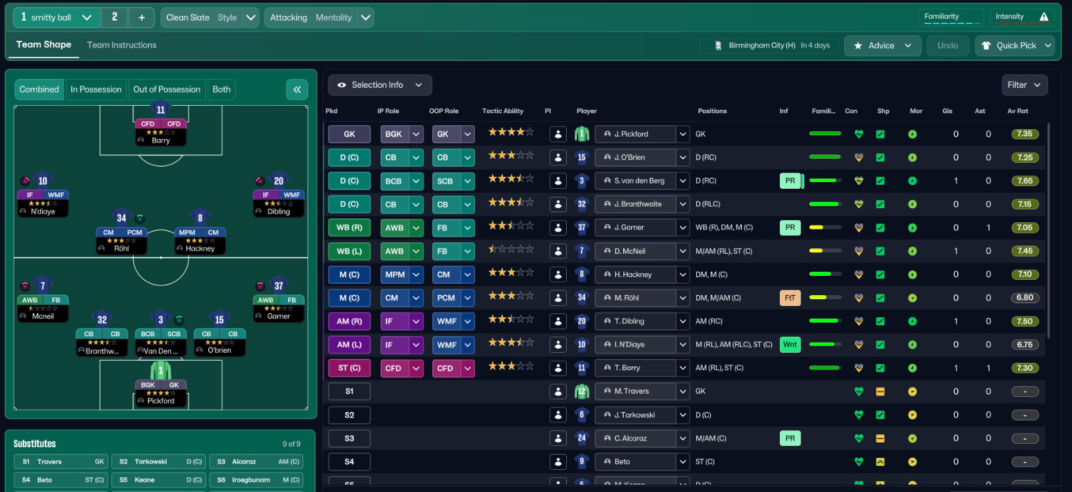Click the number 1 Pickford shirt on pitch

pyautogui.click(x=161, y=370)
